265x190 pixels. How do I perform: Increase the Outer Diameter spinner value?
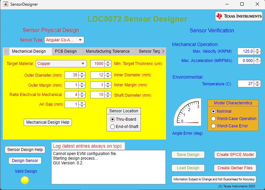click(82, 73)
